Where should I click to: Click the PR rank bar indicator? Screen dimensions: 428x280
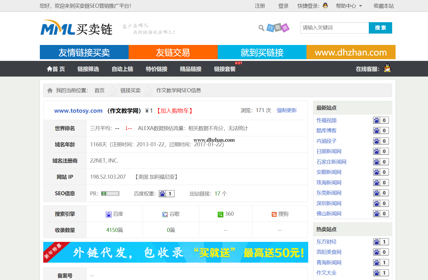point(110,193)
